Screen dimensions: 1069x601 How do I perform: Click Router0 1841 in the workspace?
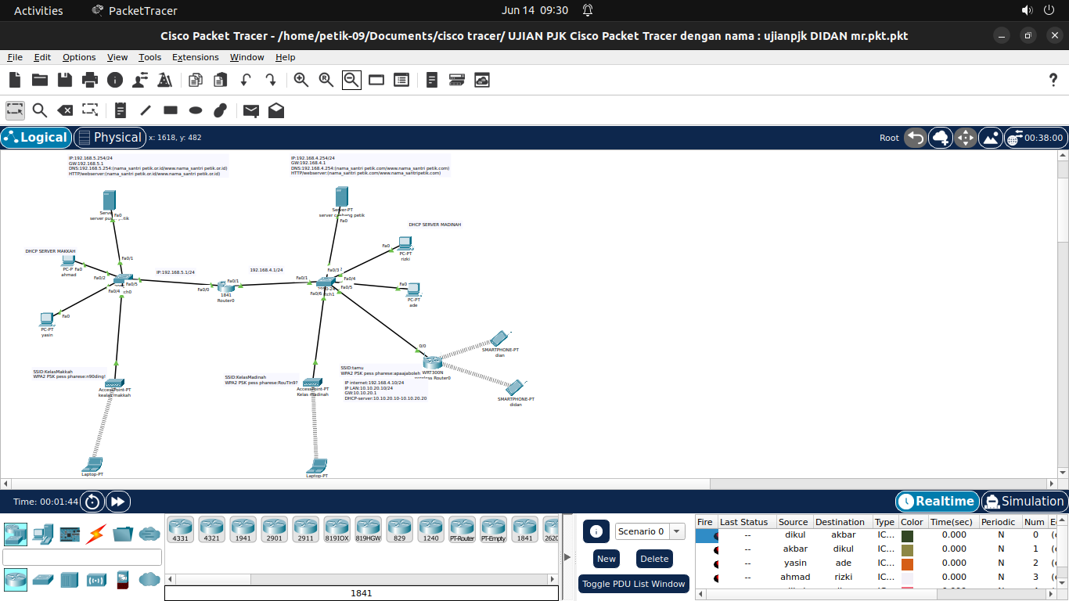coord(226,286)
